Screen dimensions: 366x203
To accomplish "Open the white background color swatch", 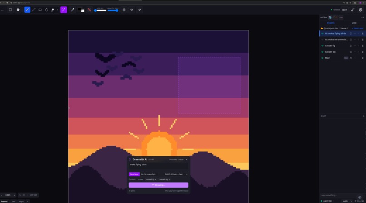I will coord(83,11).
